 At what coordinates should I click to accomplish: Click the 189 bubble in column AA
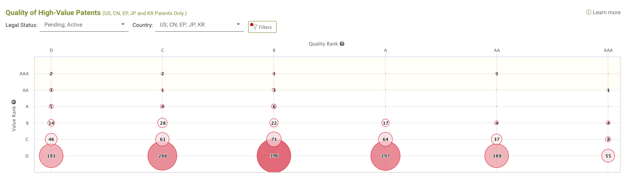[497, 156]
